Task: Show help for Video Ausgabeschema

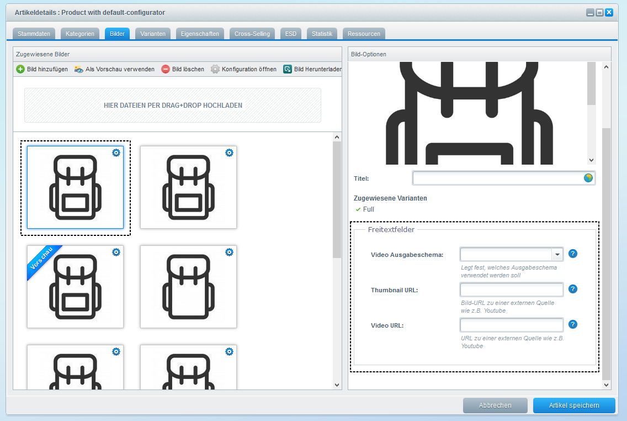Action: pyautogui.click(x=572, y=254)
